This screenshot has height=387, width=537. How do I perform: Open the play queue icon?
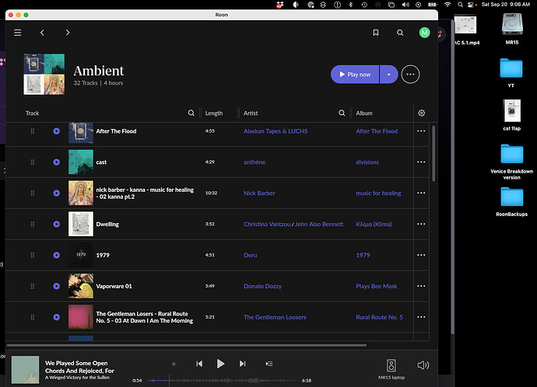269,364
